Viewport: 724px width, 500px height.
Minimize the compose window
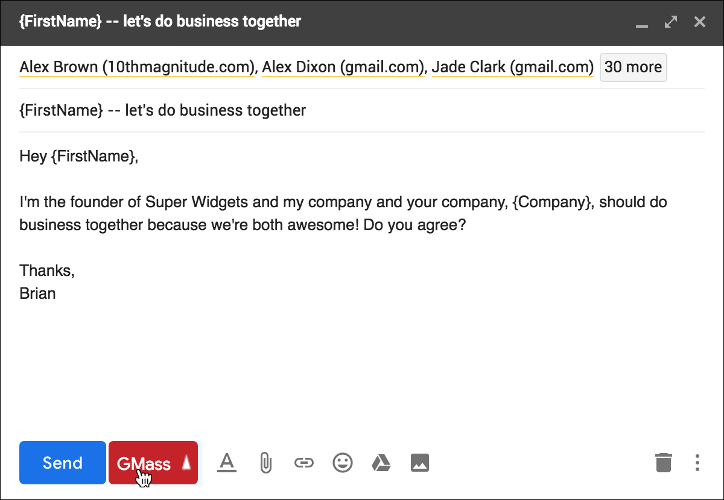[642, 23]
